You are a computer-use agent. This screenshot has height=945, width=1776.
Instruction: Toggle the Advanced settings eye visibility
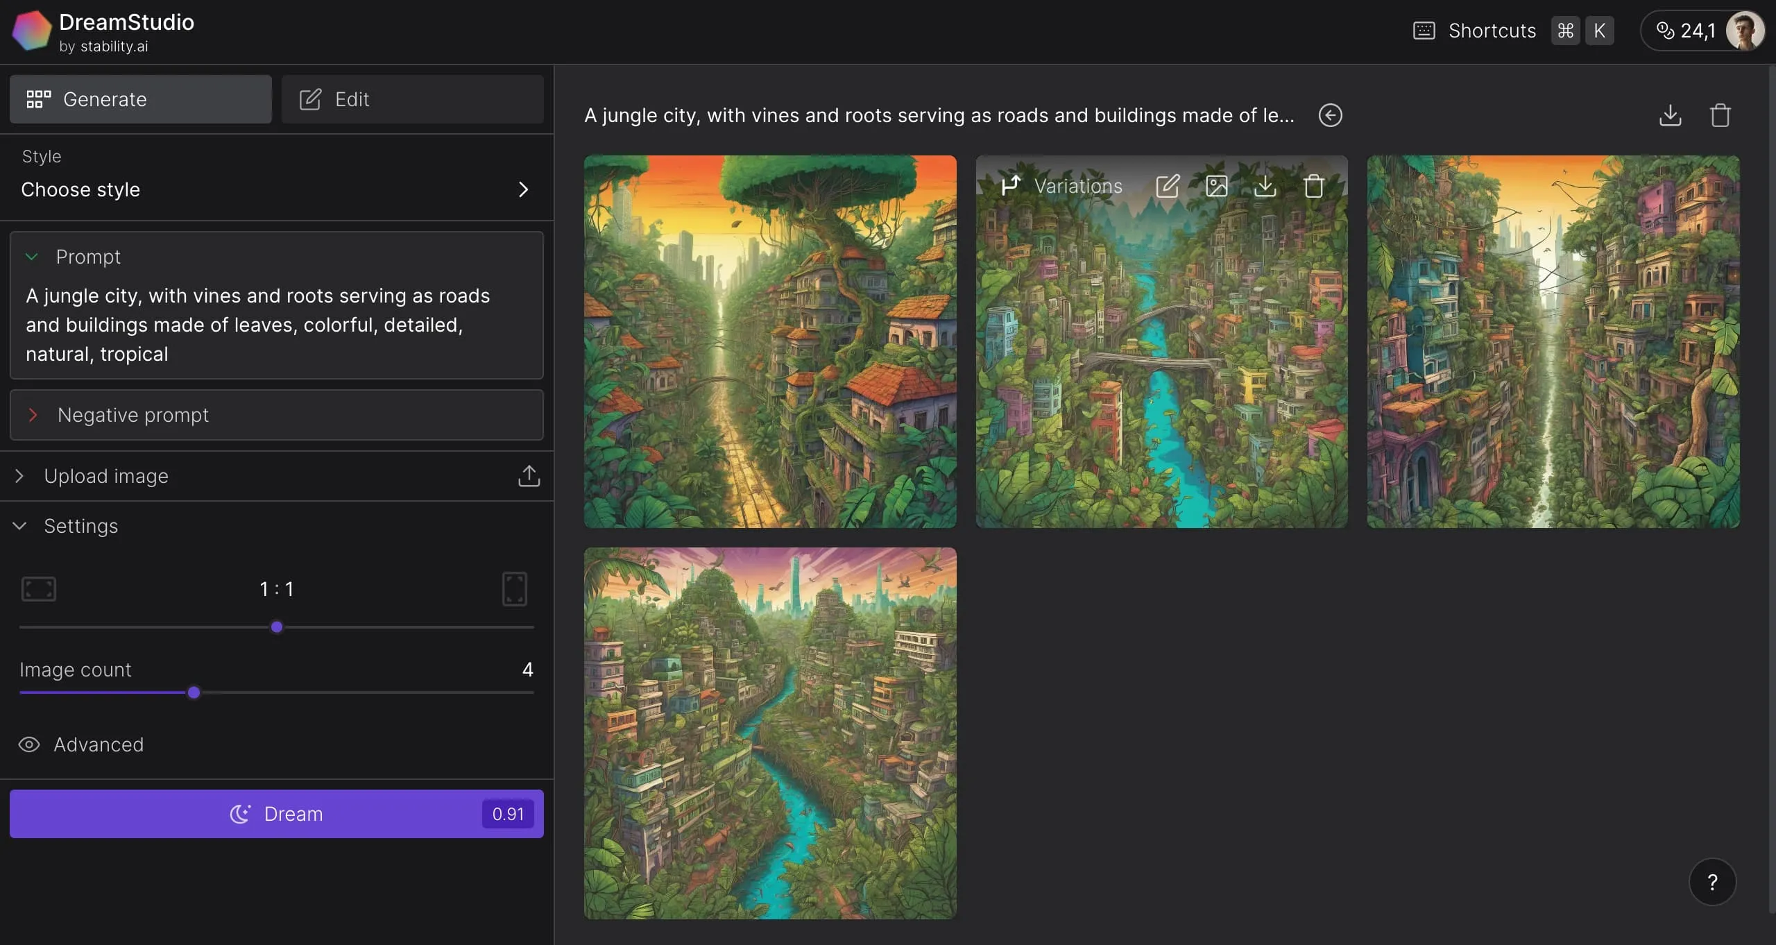(x=28, y=744)
